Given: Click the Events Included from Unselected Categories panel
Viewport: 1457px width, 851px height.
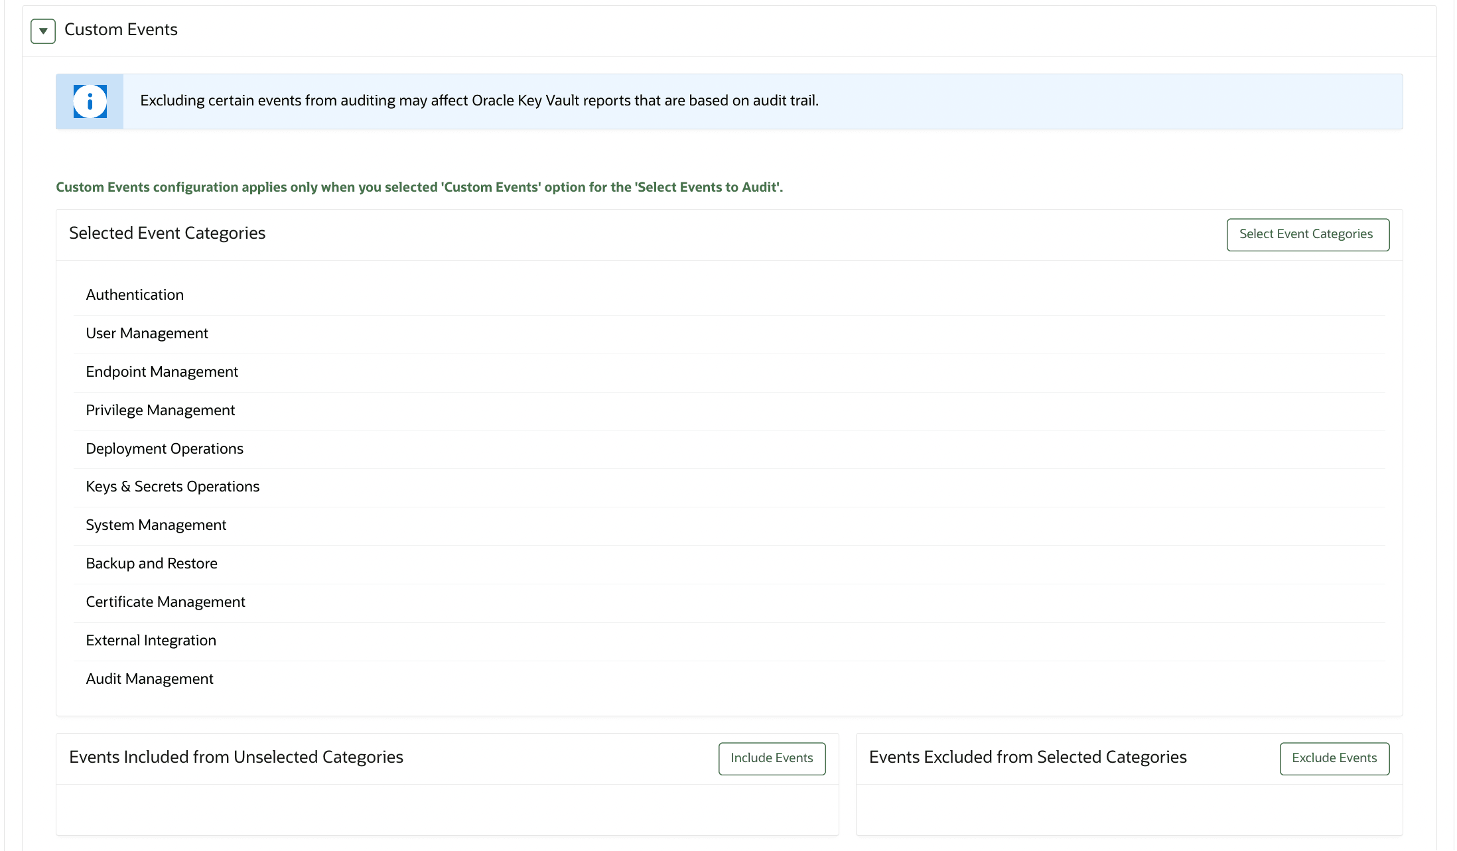Looking at the screenshot, I should tap(236, 757).
